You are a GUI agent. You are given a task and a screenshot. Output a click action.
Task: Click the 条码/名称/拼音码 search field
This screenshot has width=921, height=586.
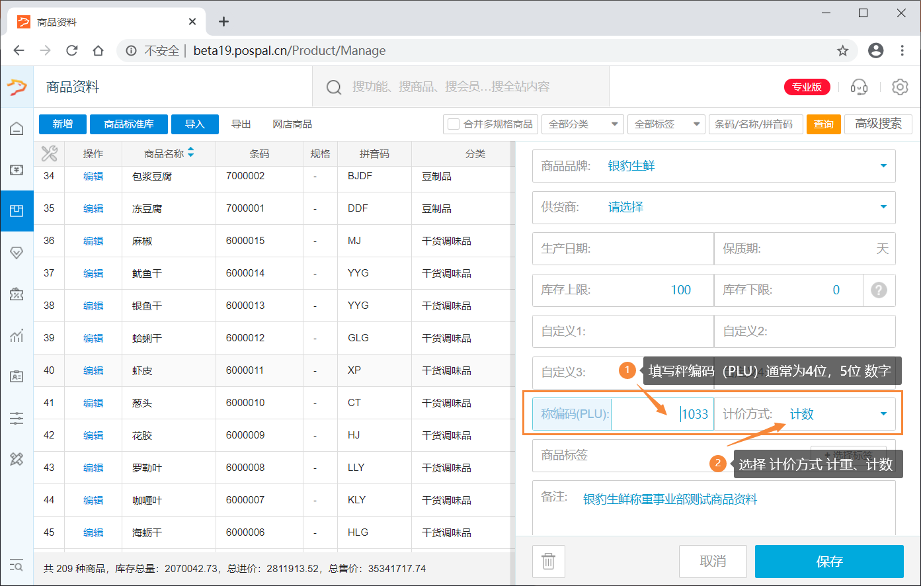[756, 124]
